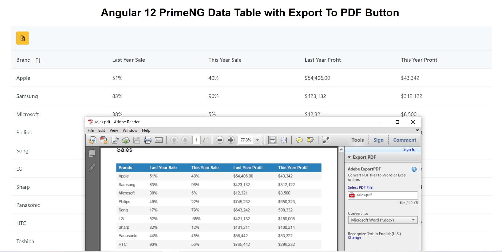
Task: Open the View menu
Action: [114, 130]
